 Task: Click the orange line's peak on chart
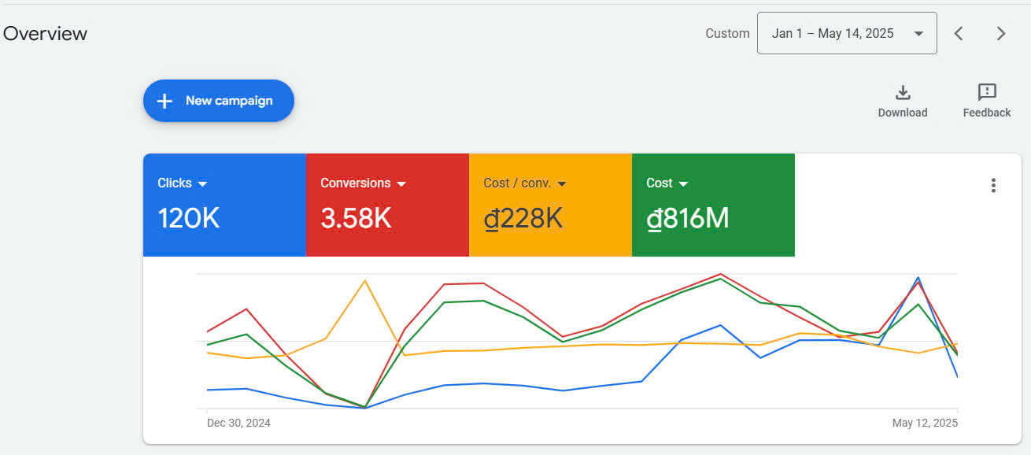point(364,280)
